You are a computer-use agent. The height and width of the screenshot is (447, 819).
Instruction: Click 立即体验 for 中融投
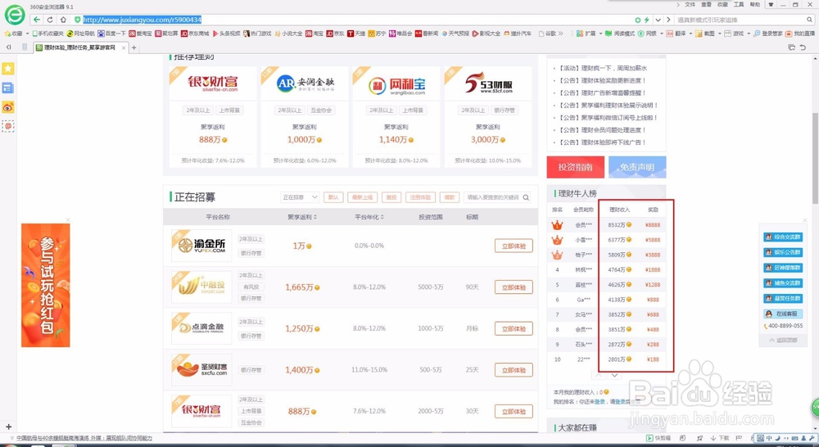(514, 287)
